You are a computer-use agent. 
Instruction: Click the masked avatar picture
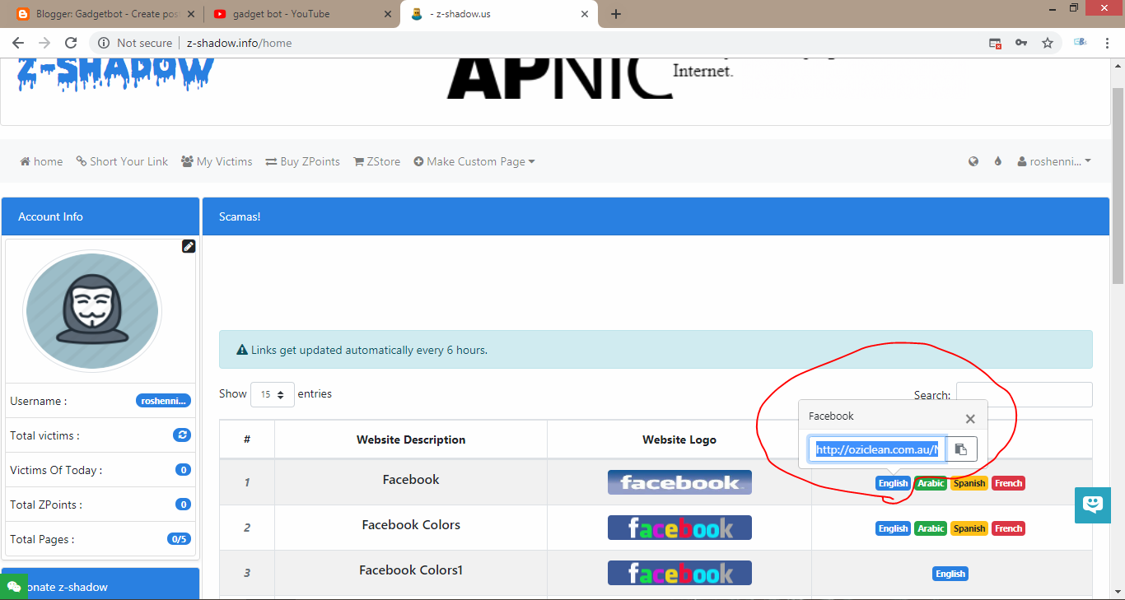click(x=92, y=311)
